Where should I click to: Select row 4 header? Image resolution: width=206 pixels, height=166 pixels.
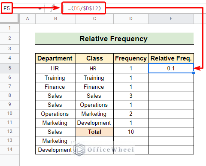click(x=9, y=58)
